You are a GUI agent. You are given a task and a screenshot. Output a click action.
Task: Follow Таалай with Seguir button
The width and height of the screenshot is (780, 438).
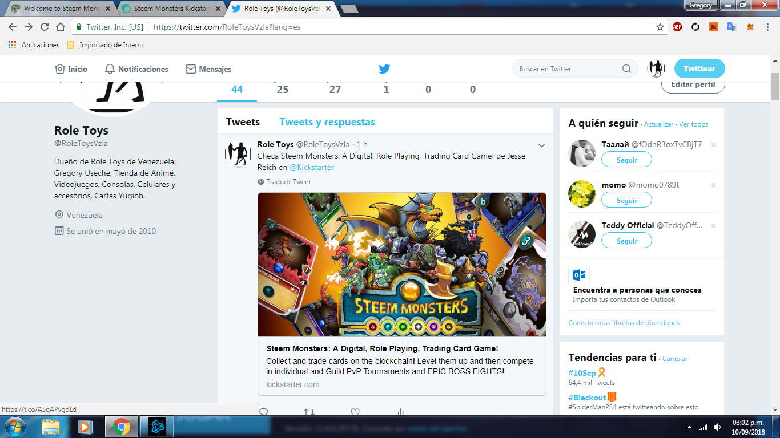[x=626, y=160]
